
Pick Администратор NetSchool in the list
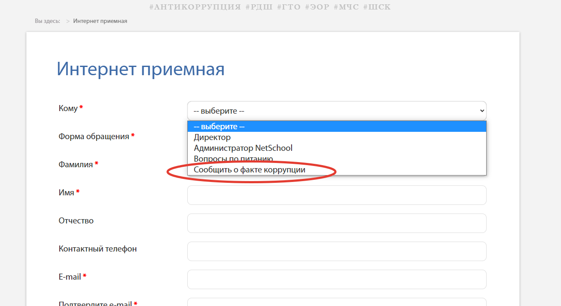(243, 148)
